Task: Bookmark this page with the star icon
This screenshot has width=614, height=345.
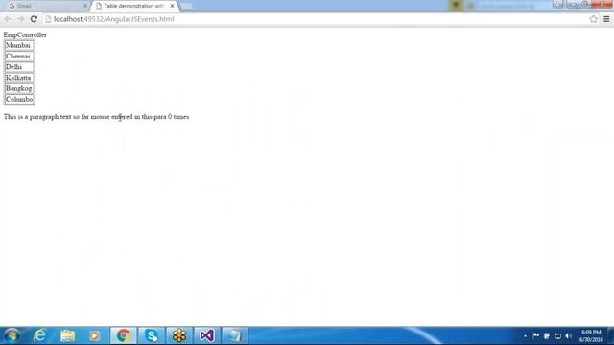Action: click(x=593, y=19)
